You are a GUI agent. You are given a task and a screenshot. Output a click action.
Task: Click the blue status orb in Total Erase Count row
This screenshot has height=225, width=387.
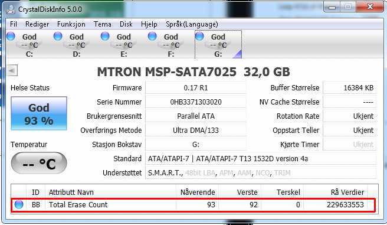pyautogui.click(x=19, y=204)
